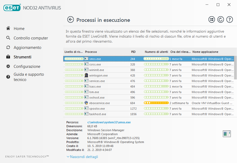Open the smss.exe path link
The width and height of the screenshot is (237, 163).
pos(109,122)
